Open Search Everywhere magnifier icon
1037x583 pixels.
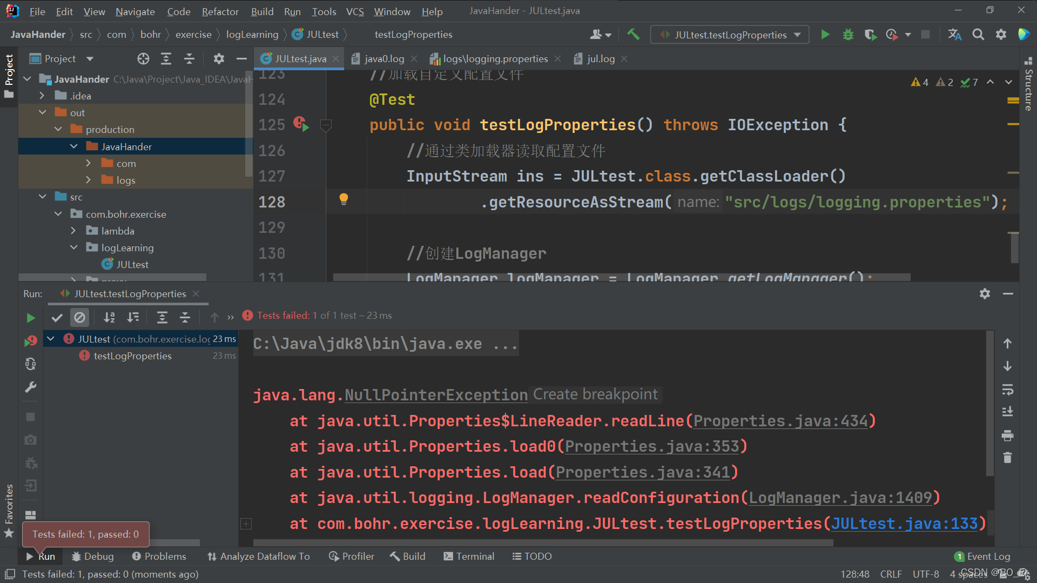(978, 35)
